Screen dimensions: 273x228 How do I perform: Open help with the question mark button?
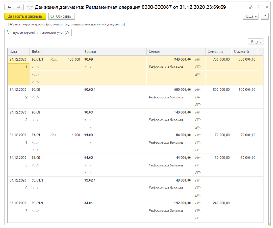point(265,16)
